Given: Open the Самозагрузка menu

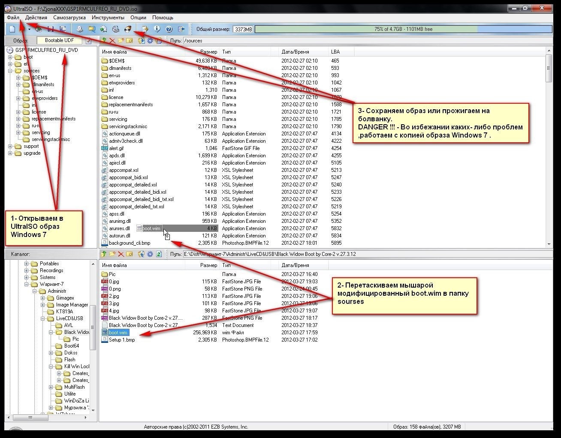Looking at the screenshot, I should 69,18.
